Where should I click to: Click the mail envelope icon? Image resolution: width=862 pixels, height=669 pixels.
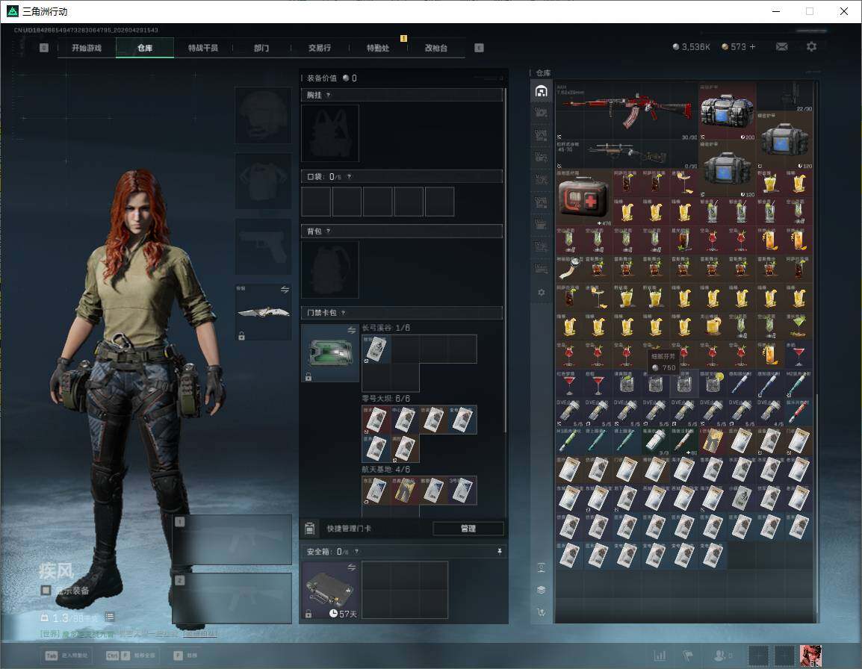(x=781, y=47)
